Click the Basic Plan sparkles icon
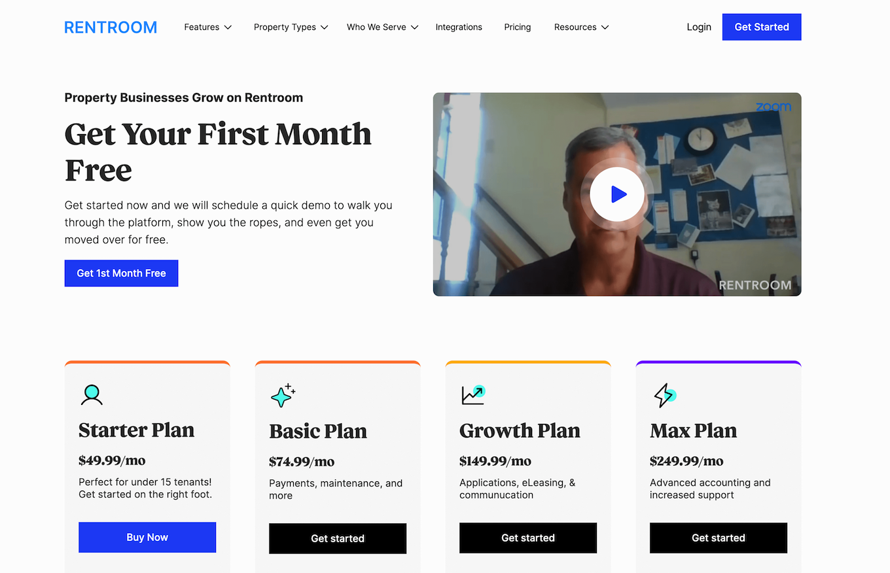890x573 pixels. pyautogui.click(x=282, y=395)
